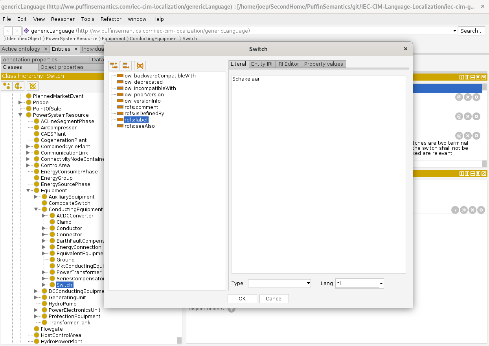Expand the Pnode tree node
The height and width of the screenshot is (346, 489).
20,102
